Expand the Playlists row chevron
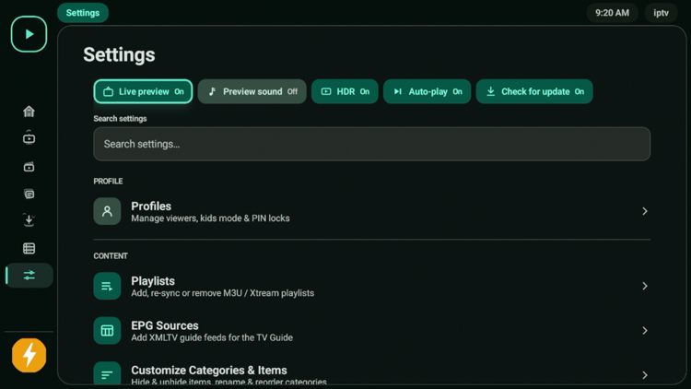The width and height of the screenshot is (691, 389). [645, 286]
